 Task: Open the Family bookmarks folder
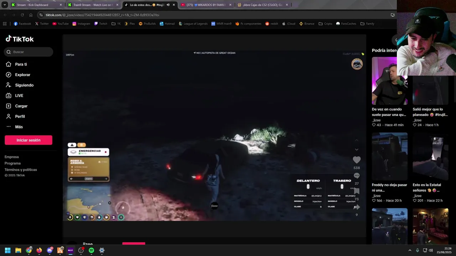pos(367,24)
